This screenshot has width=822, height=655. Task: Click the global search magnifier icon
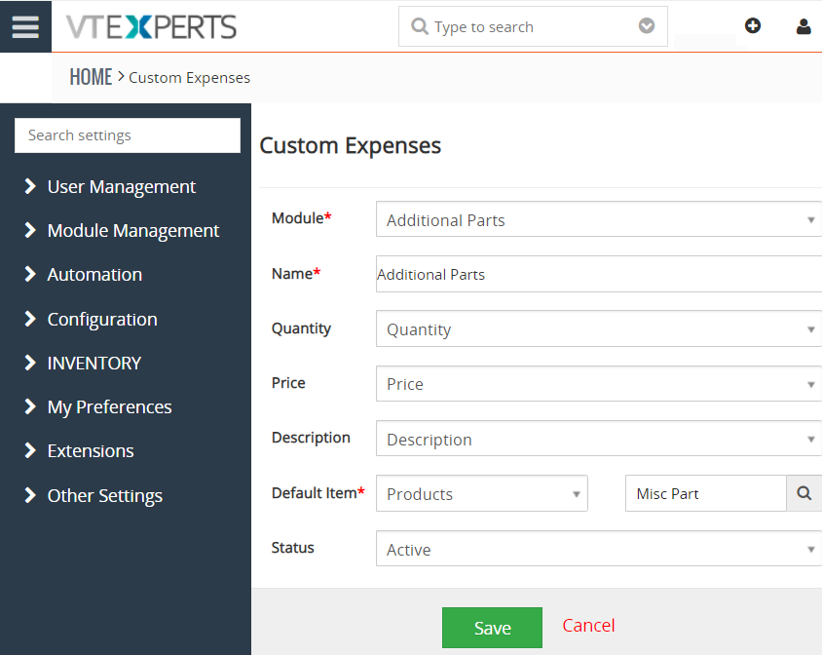coord(420,26)
